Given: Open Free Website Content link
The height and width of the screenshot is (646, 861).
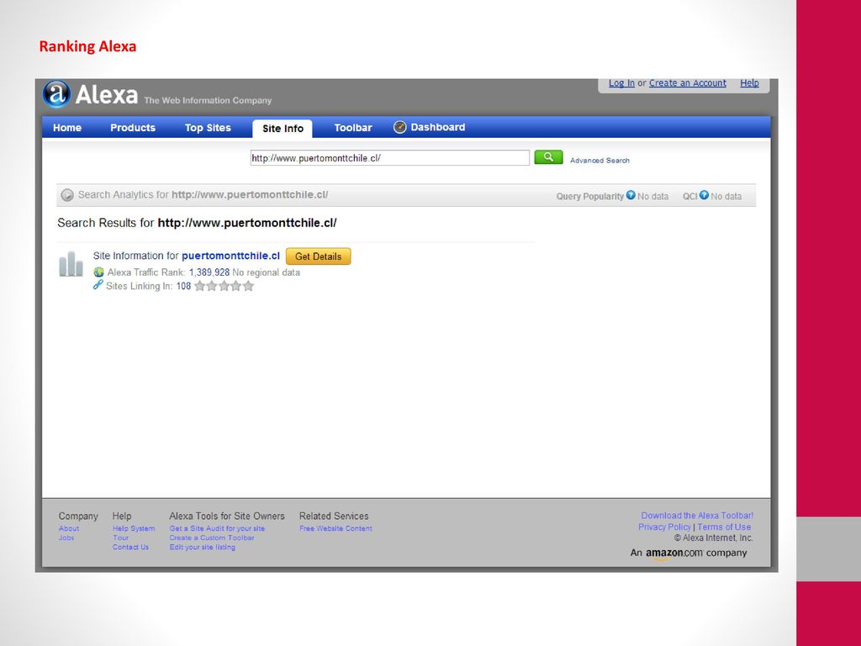Looking at the screenshot, I should coord(335,528).
